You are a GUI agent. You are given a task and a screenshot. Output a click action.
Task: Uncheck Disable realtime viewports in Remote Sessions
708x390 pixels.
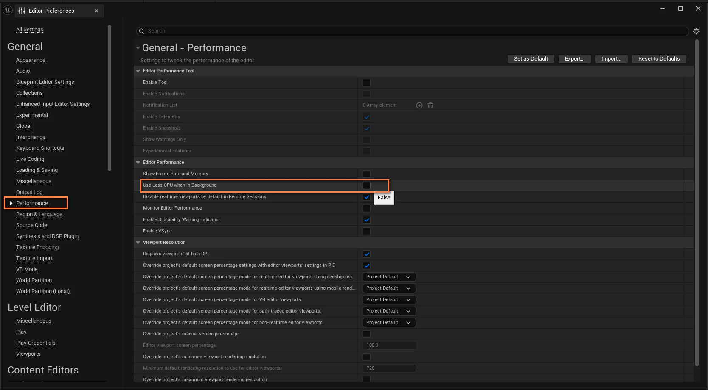367,197
